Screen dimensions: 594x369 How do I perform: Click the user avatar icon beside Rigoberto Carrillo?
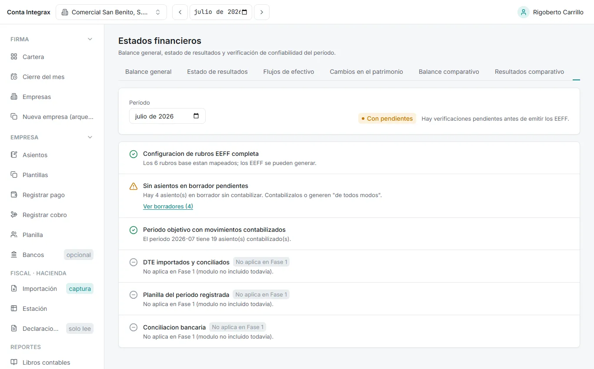[x=523, y=12]
